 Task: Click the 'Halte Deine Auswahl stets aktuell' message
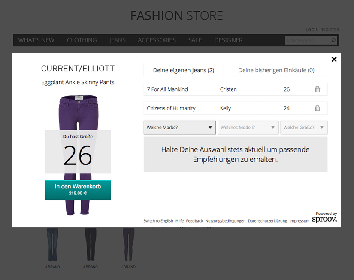[x=236, y=154]
